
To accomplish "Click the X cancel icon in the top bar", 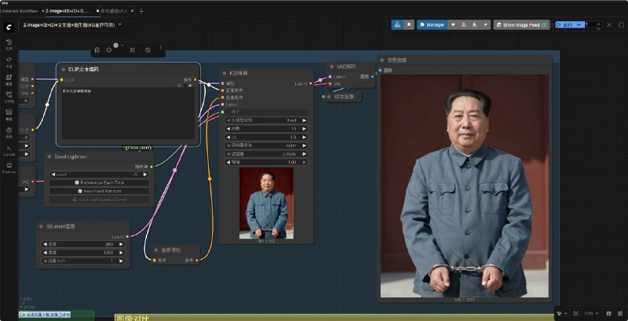I will pyautogui.click(x=609, y=25).
